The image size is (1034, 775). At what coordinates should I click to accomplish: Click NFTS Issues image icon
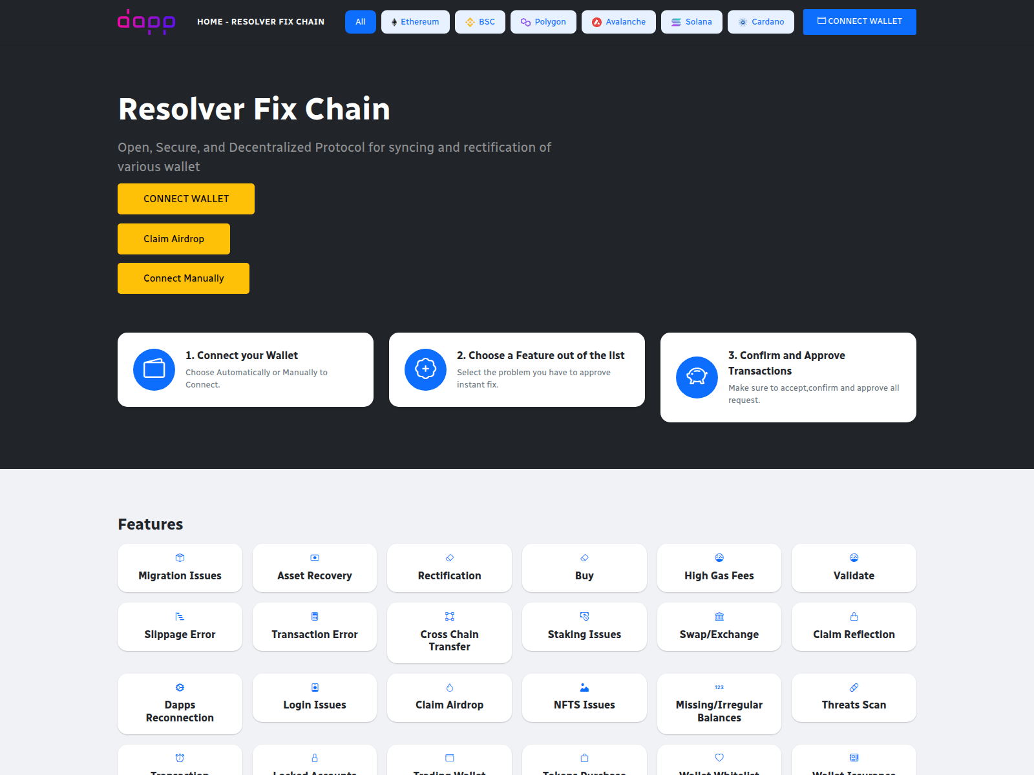pos(584,687)
